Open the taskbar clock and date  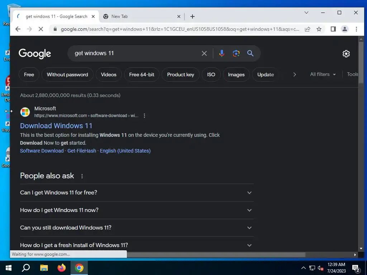coord(336,268)
